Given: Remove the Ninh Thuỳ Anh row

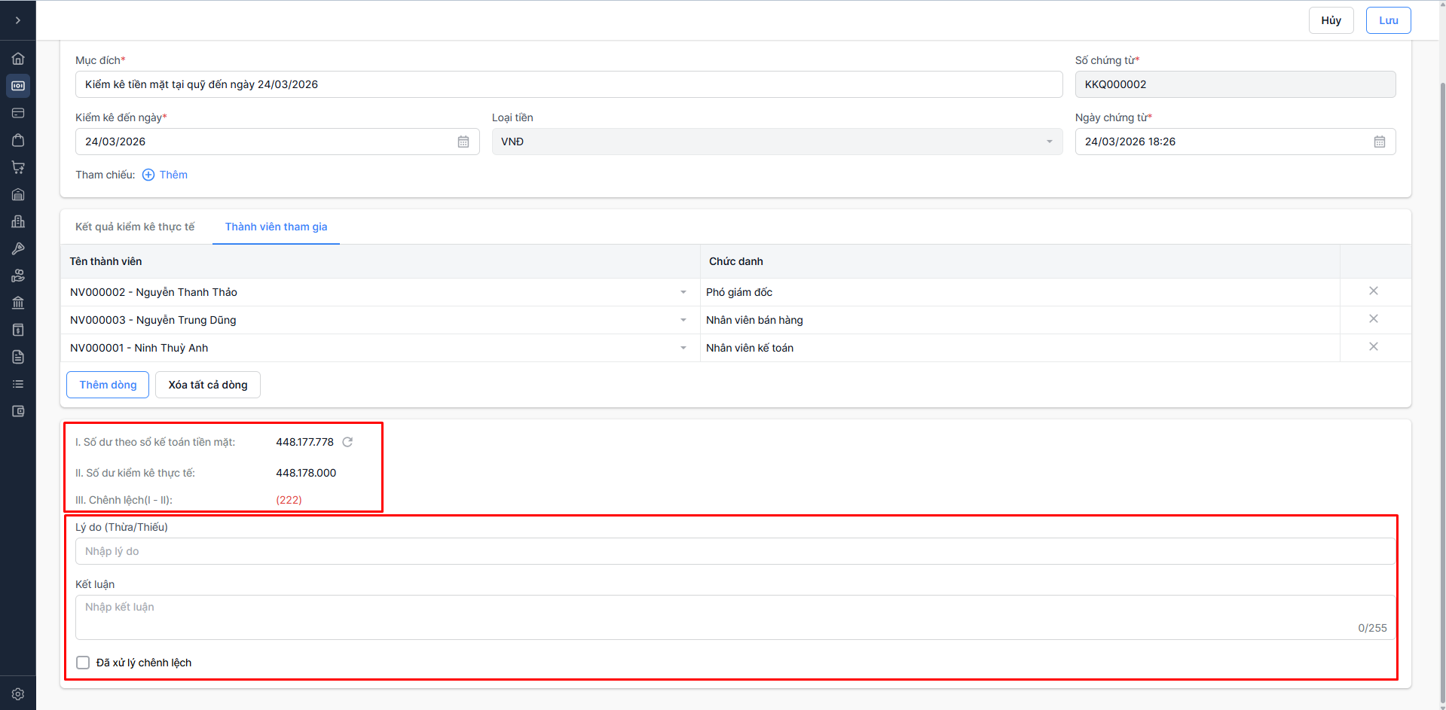Looking at the screenshot, I should pos(1374,346).
